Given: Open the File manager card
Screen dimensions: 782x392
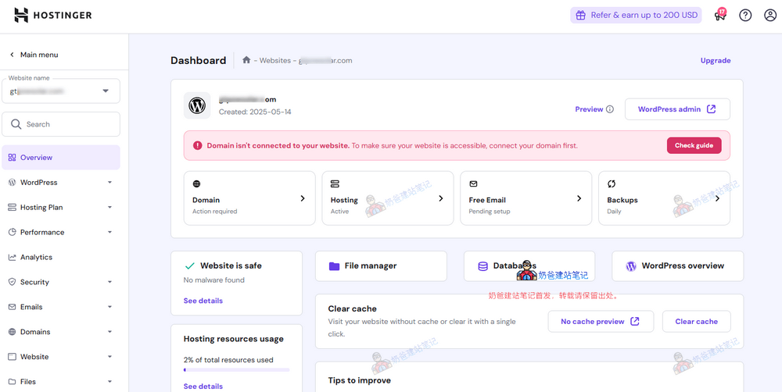Looking at the screenshot, I should [x=381, y=266].
